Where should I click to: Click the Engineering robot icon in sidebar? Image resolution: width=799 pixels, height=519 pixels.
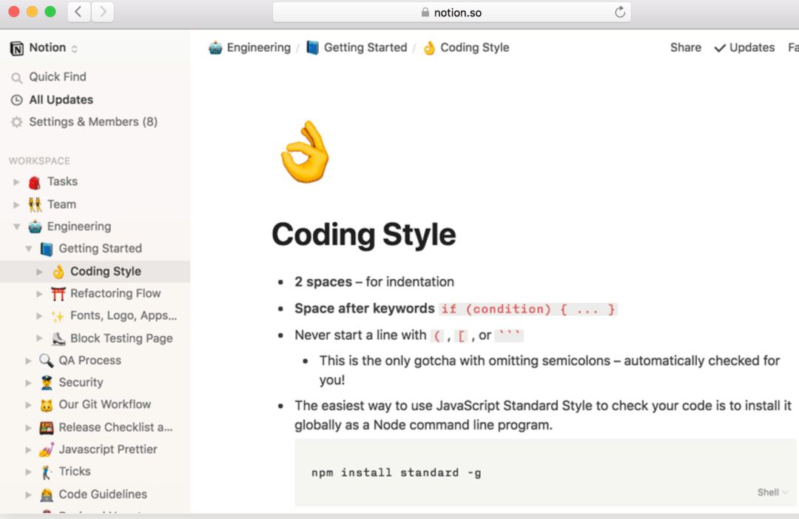point(35,227)
